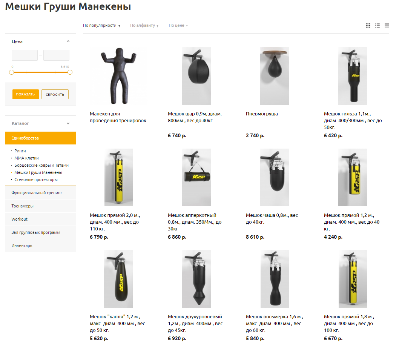Open the Пневмогруша product image

point(275,76)
